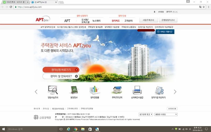Viewport: 211px width, 132px height.
Task: Open the Chrome three-dot menu
Action: [x=209, y=7]
